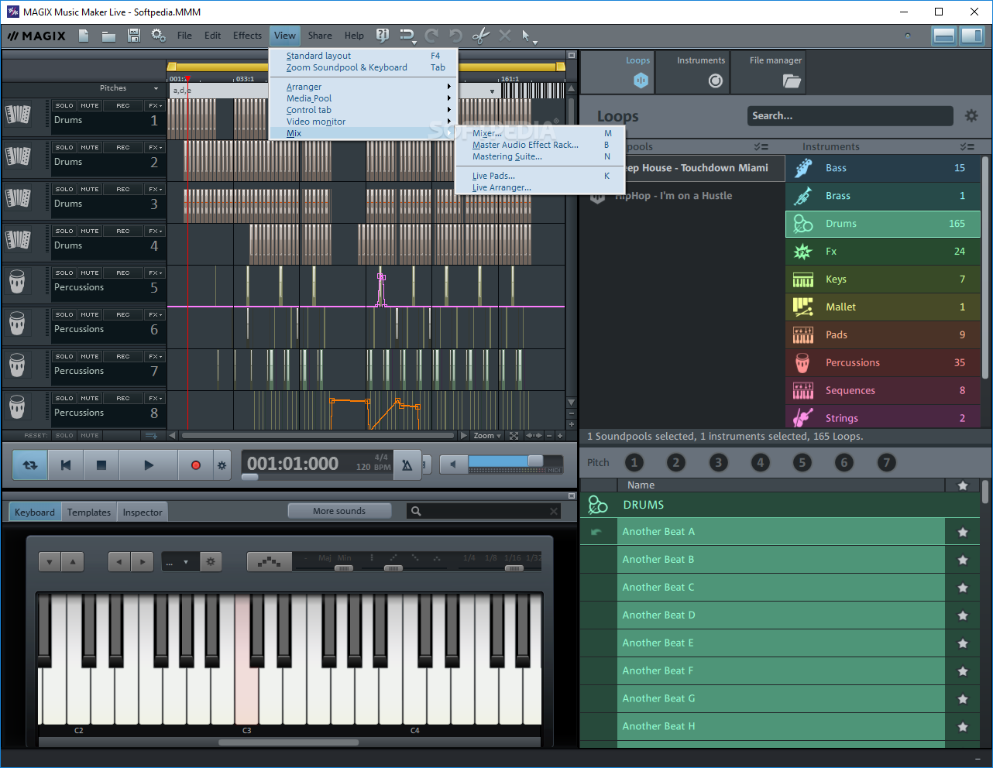Toggle pitch number 3
The image size is (993, 768).
click(x=718, y=463)
